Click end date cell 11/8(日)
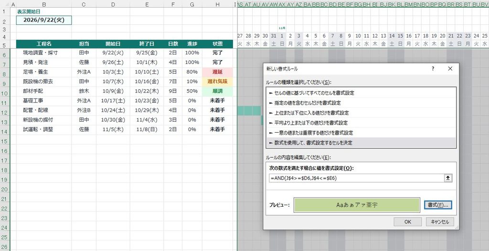The height and width of the screenshot is (251, 489). pyautogui.click(x=147, y=129)
